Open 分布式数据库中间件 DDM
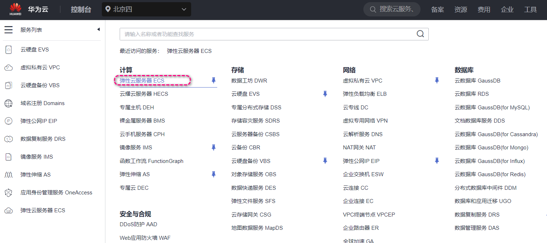547x243 pixels. pyautogui.click(x=486, y=188)
